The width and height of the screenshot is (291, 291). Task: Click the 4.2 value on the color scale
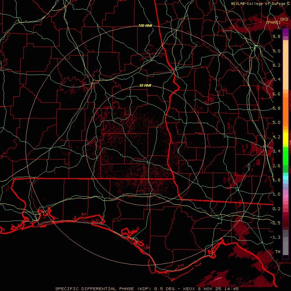click(x=276, y=137)
